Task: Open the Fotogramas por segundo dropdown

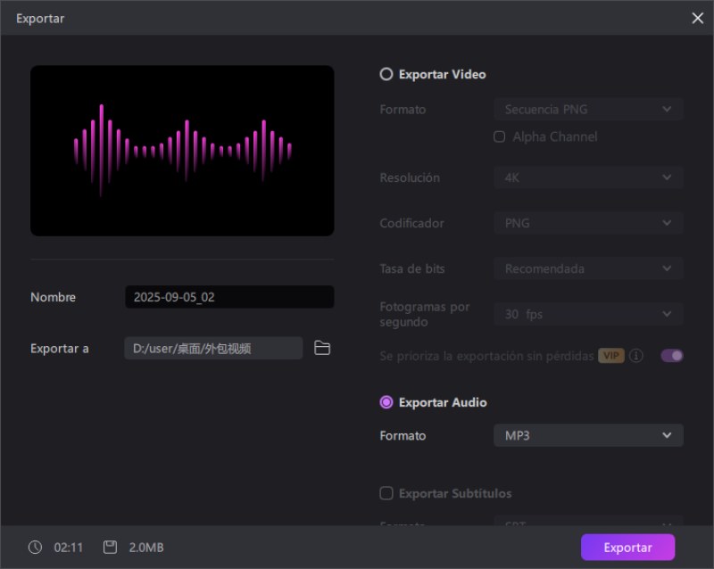Action: tap(588, 314)
